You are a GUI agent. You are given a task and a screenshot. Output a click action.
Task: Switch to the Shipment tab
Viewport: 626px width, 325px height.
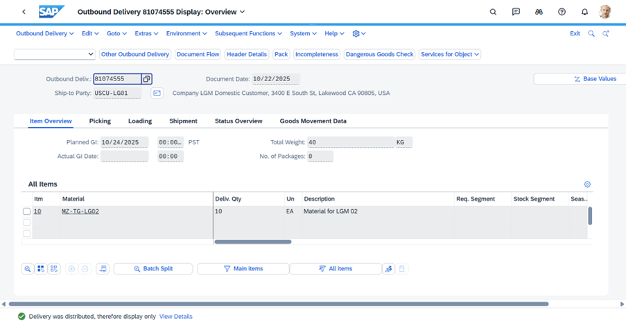tap(183, 121)
